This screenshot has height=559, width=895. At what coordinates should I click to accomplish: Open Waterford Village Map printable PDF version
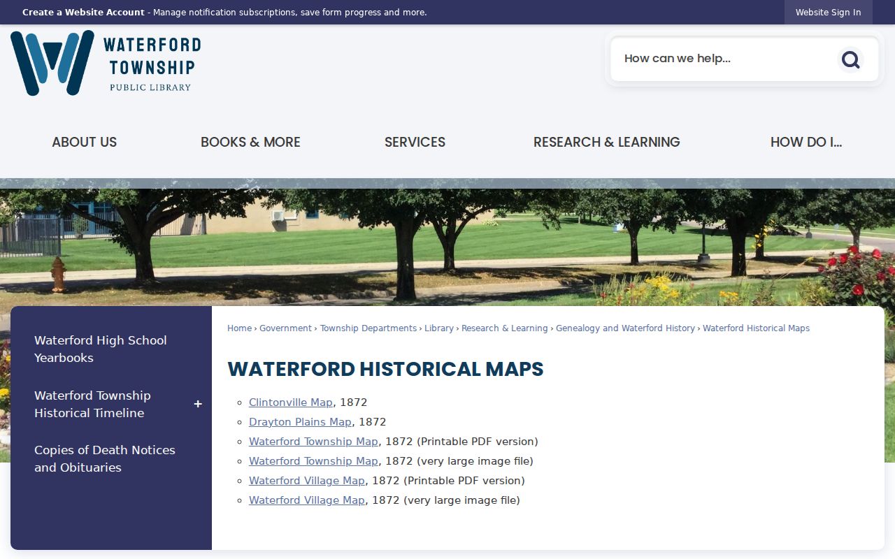click(307, 481)
